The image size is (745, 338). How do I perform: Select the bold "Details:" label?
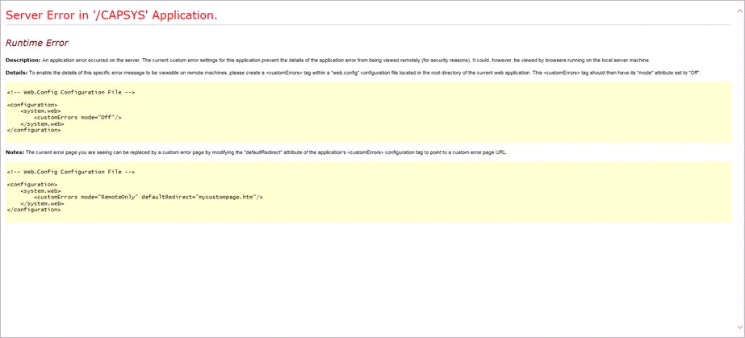(x=17, y=73)
